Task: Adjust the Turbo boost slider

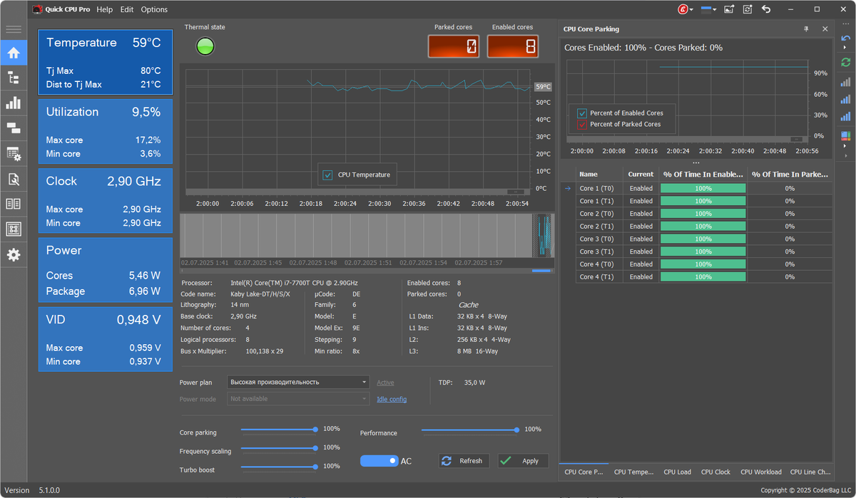Action: pyautogui.click(x=280, y=467)
